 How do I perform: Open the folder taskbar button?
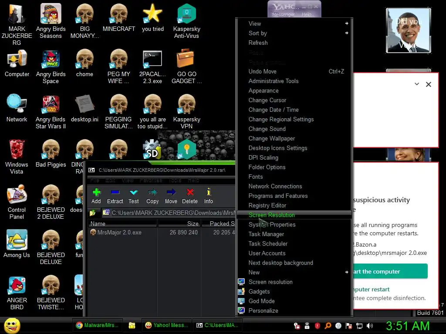pyautogui.click(x=132, y=325)
